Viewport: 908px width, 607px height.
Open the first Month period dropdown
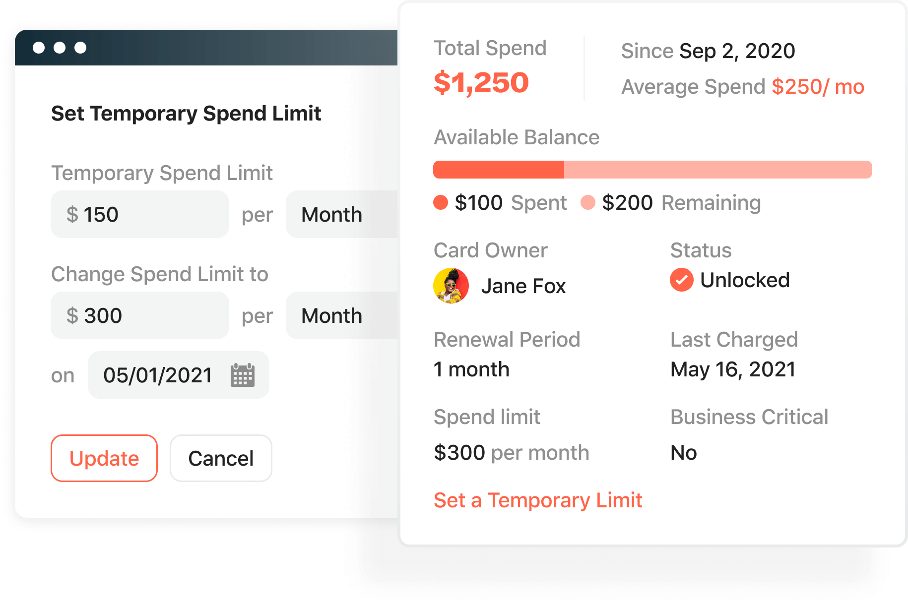coord(331,214)
